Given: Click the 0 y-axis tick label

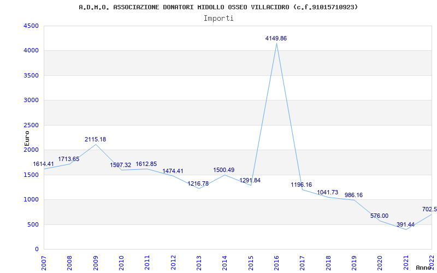Looking at the screenshot, I should coord(36,250).
